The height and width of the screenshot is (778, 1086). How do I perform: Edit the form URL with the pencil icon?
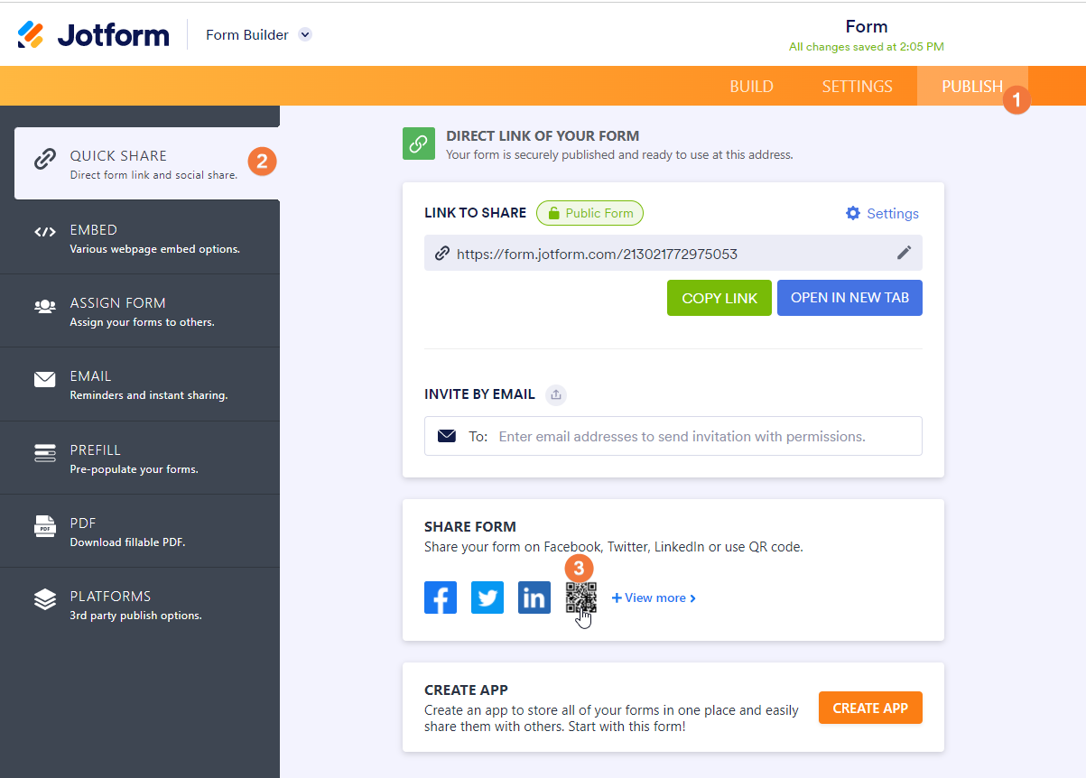point(904,254)
